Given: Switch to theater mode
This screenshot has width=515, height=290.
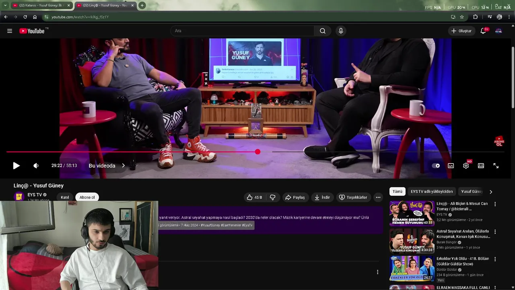Looking at the screenshot, I should [x=481, y=166].
